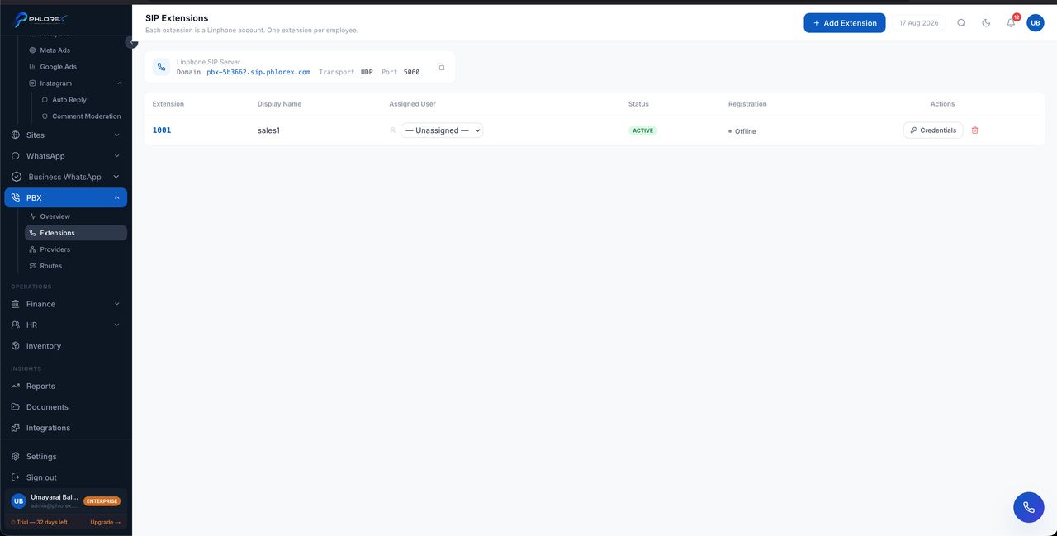Select Extensions under PBX
The height and width of the screenshot is (536, 1057).
(x=75, y=233)
